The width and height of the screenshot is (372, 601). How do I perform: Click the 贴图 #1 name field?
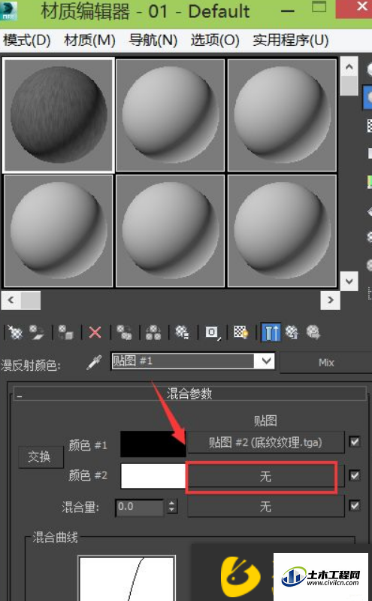tap(183, 361)
